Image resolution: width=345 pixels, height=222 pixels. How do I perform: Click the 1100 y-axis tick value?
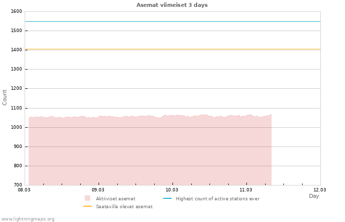tap(16, 108)
